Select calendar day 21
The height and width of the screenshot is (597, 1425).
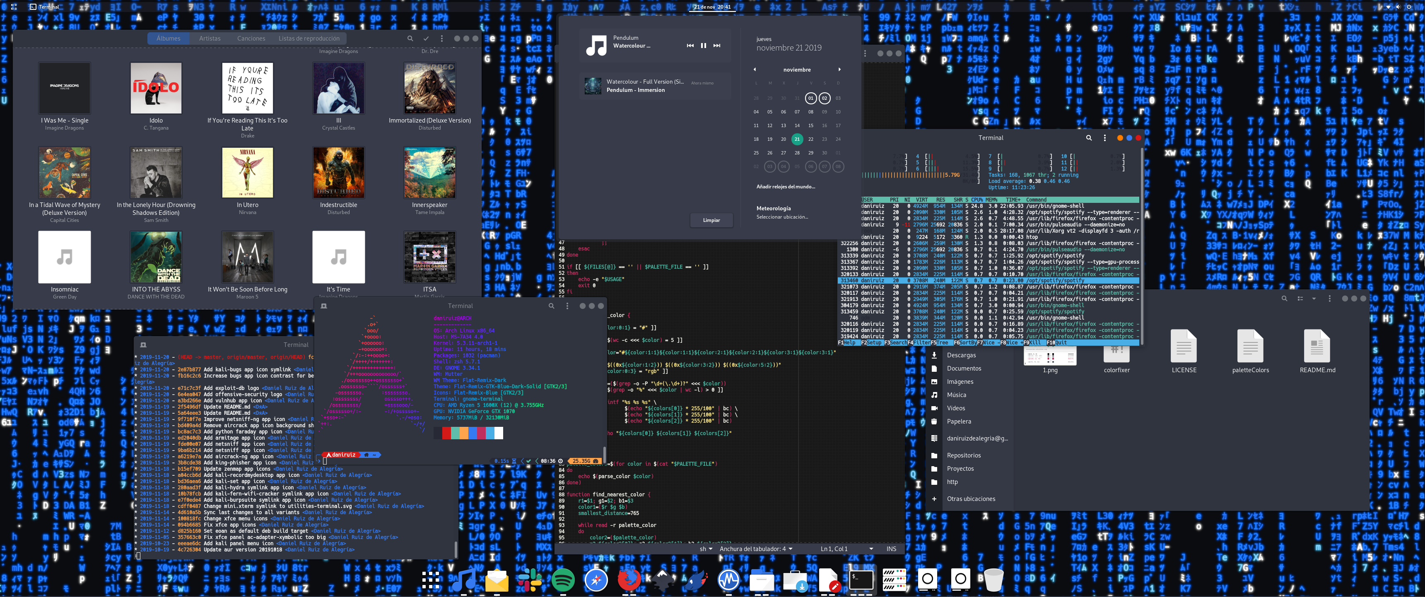pos(797,139)
